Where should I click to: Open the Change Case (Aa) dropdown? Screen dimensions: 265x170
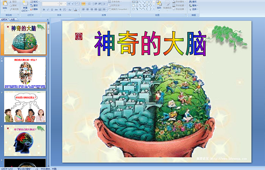click(70, 9)
